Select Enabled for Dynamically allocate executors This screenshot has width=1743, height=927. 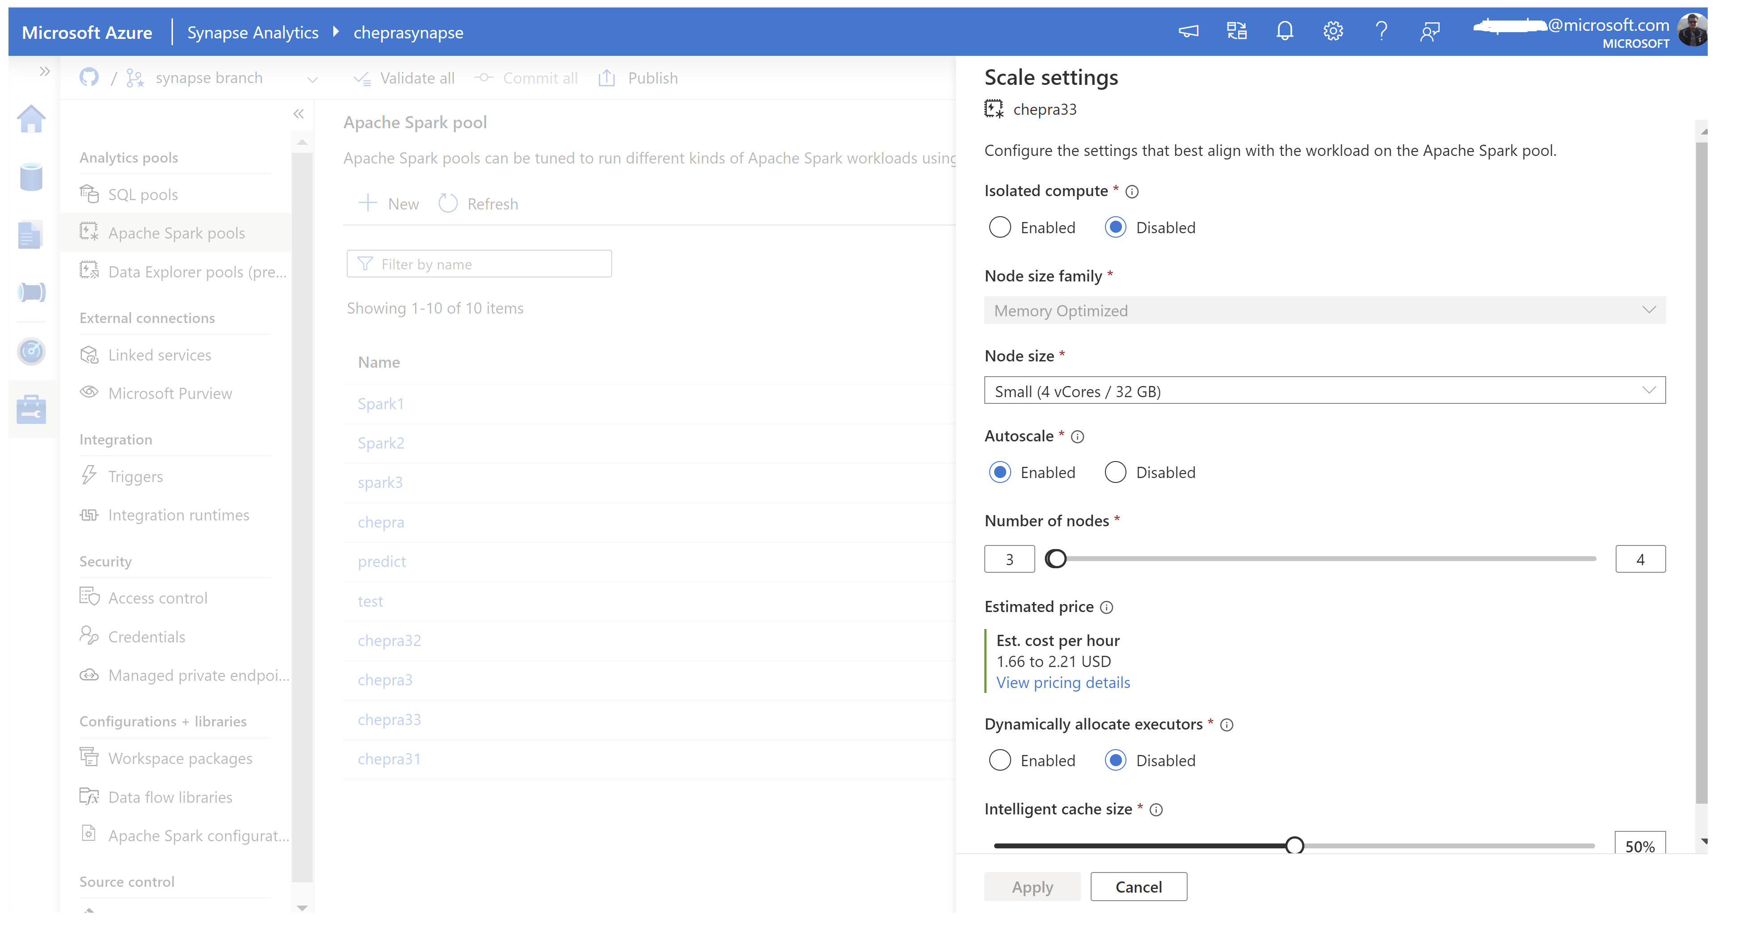[x=1000, y=760]
